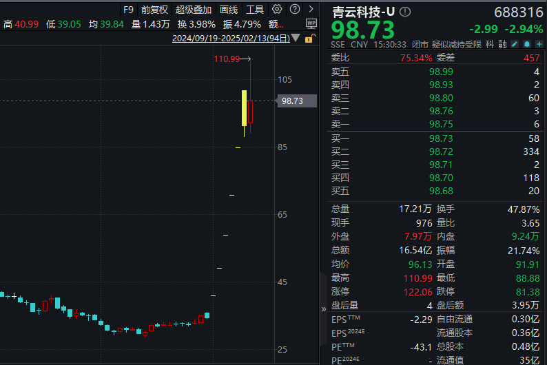Select 卖三 price 98.80
Image resolution: width=547 pixels, height=365 pixels.
click(441, 98)
